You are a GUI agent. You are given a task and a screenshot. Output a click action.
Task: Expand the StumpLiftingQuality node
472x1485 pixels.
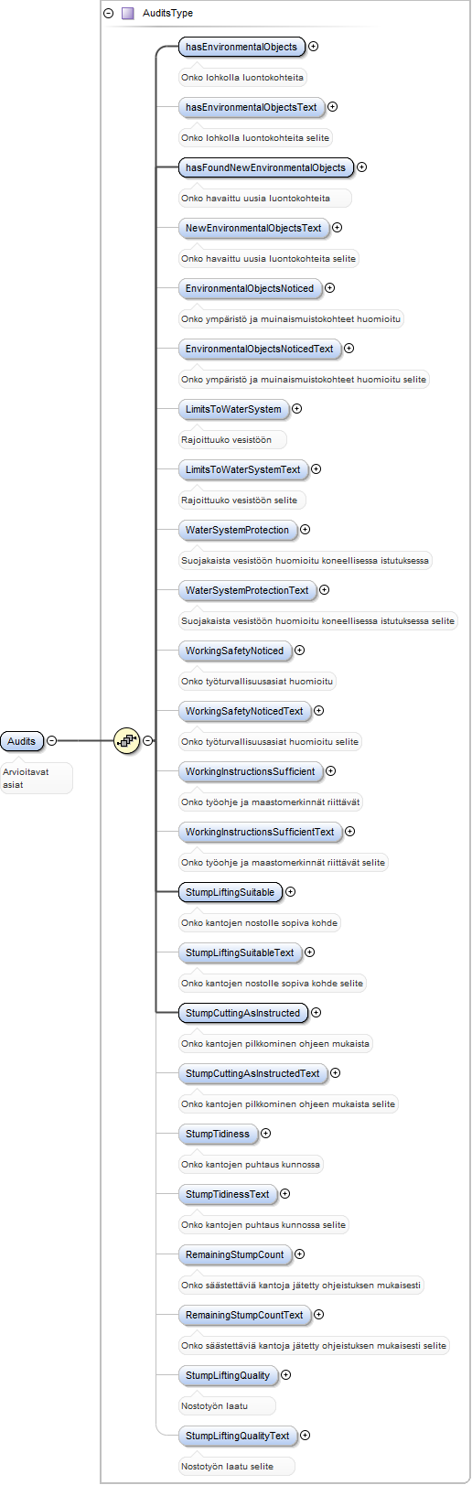click(x=286, y=1374)
